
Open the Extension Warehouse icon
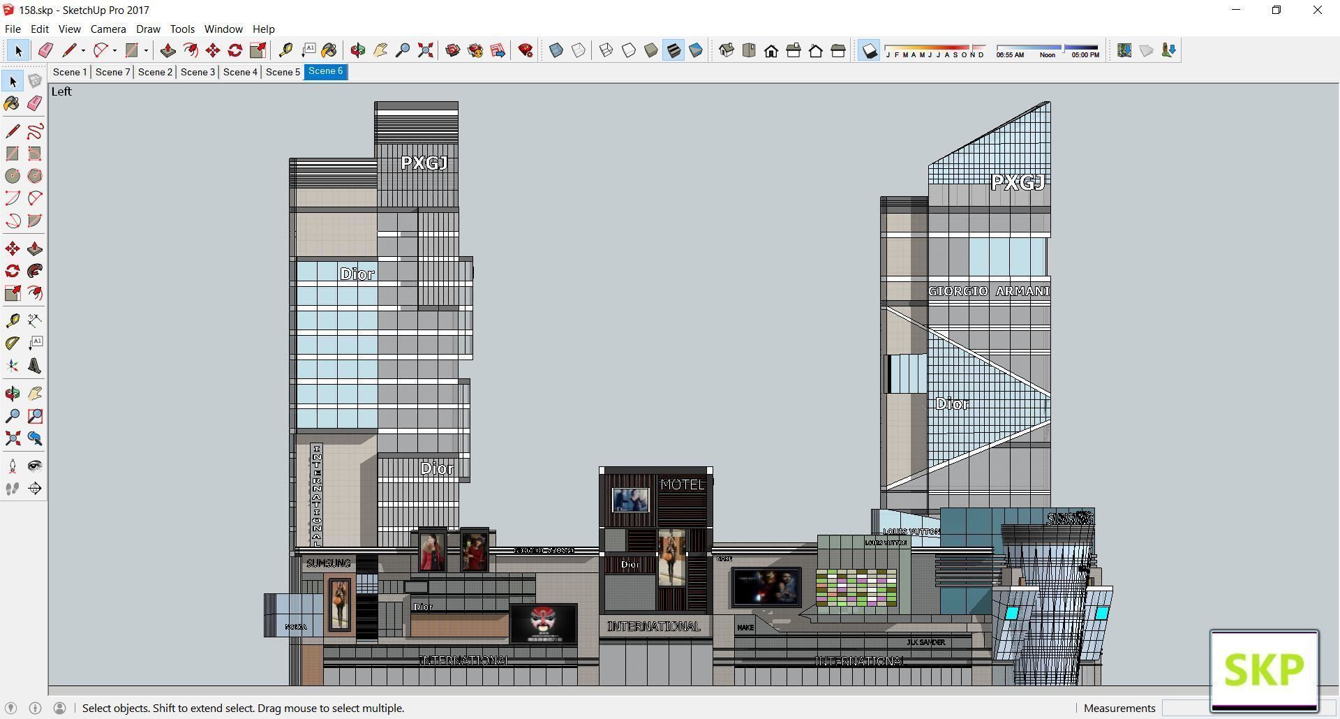pos(475,50)
